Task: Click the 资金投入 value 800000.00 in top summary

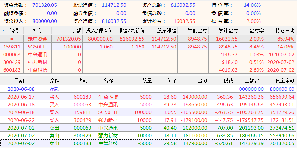Action: point(45,21)
